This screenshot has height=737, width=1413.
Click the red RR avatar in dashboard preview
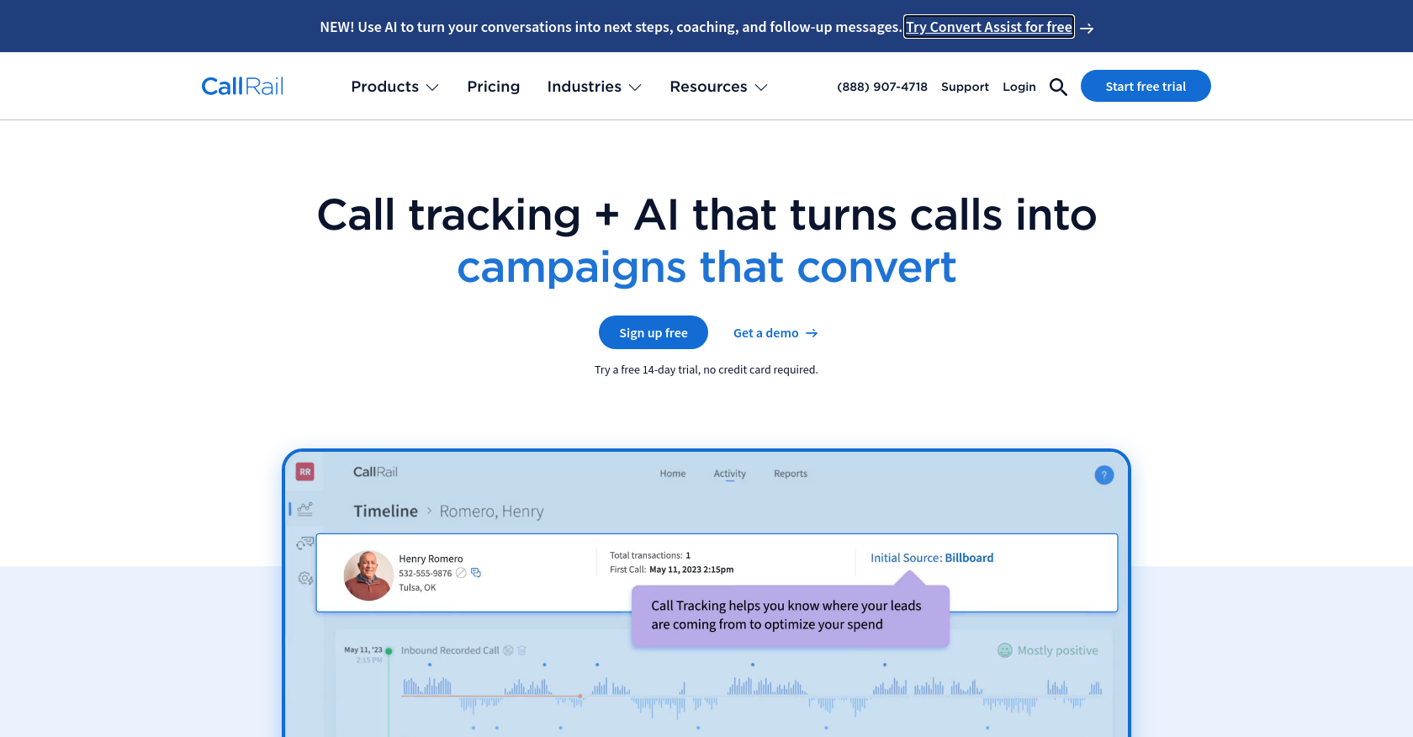pos(305,472)
